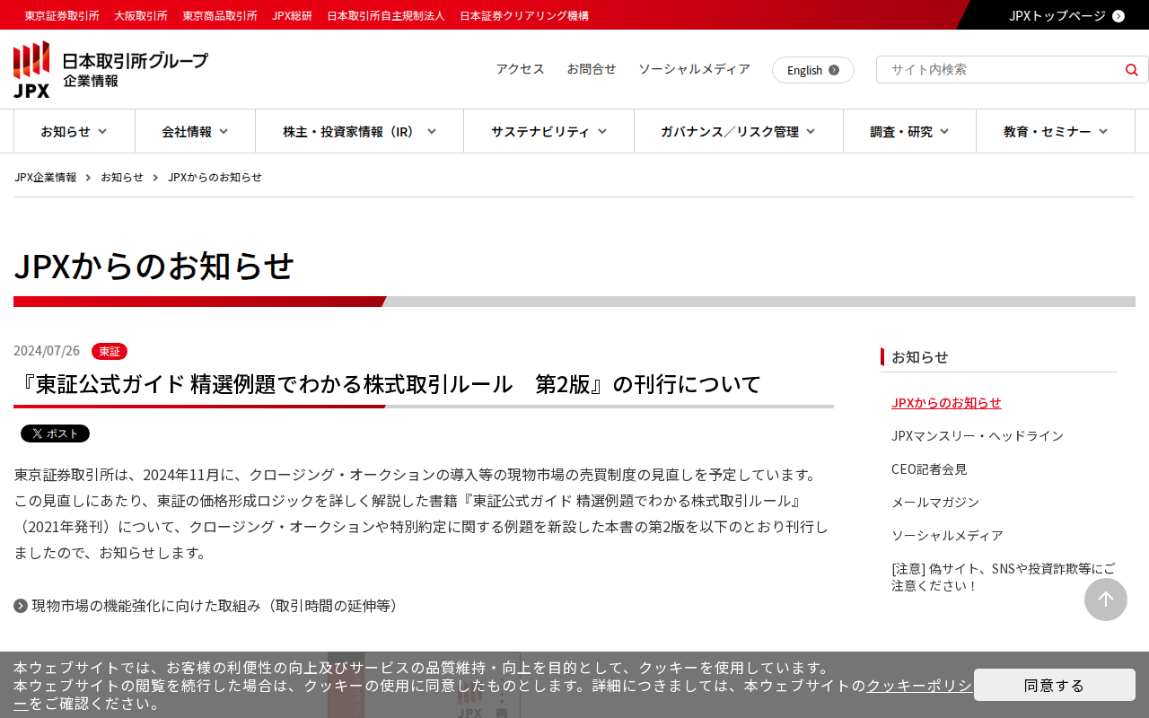Expand the 会社情報 navigation menu
The image size is (1149, 718).
[x=195, y=132]
